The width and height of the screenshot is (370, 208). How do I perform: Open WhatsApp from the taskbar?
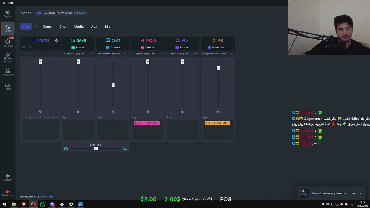click(x=43, y=204)
